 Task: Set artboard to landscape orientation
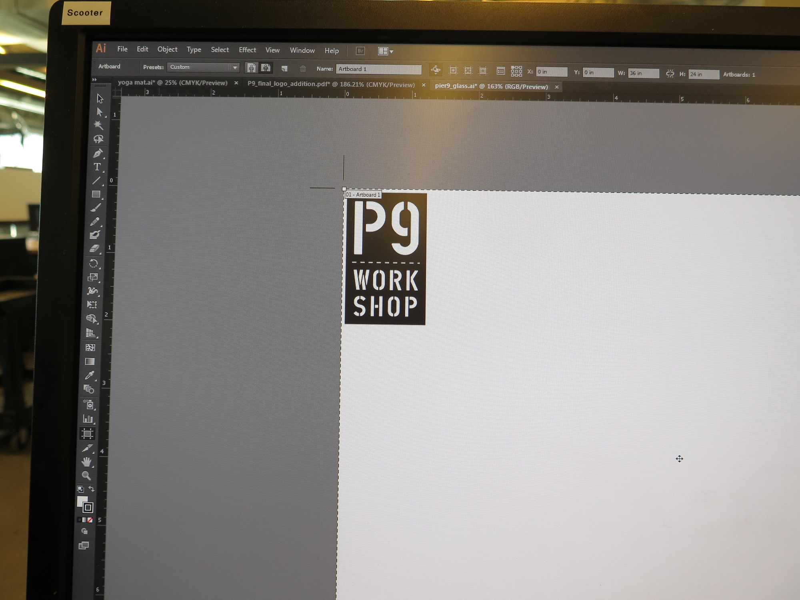click(266, 68)
